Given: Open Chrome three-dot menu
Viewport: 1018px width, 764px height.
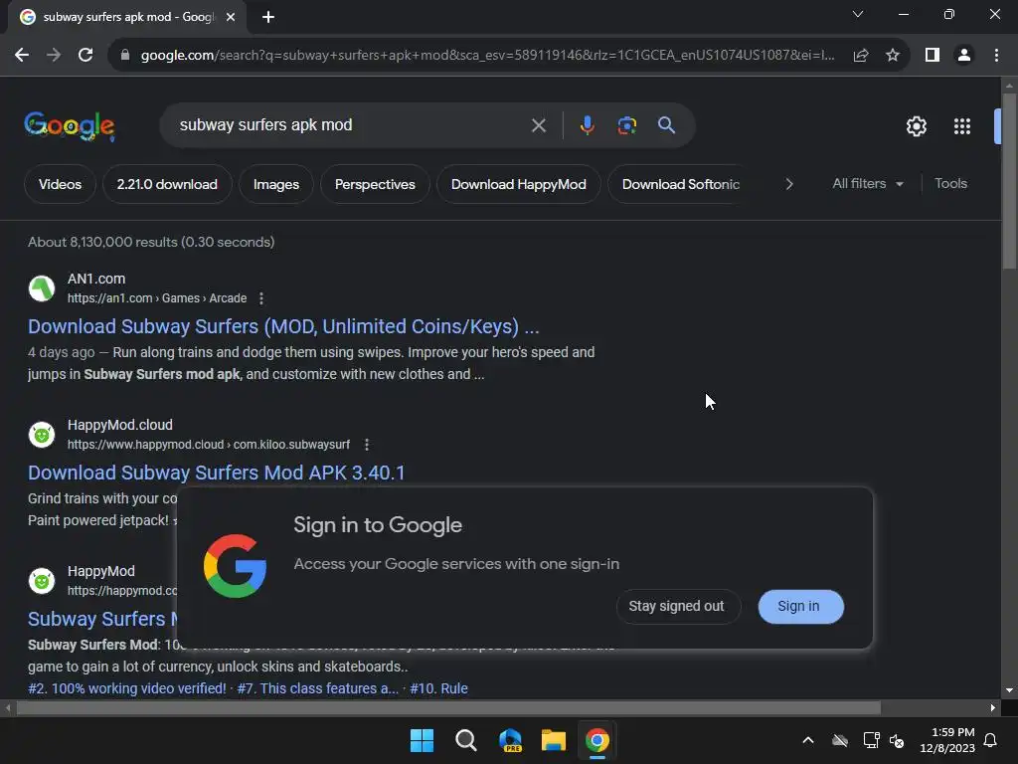Looking at the screenshot, I should 996,56.
